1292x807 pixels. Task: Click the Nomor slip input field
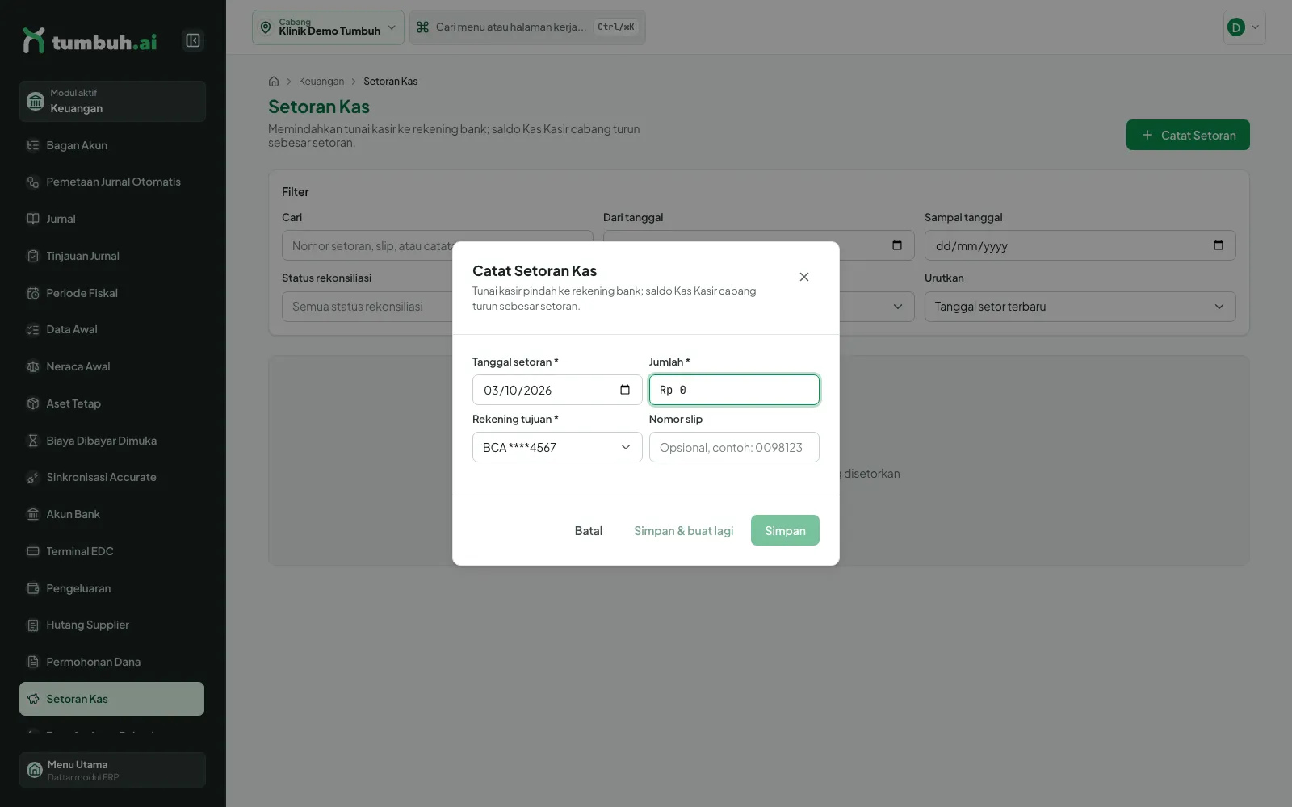click(x=734, y=447)
